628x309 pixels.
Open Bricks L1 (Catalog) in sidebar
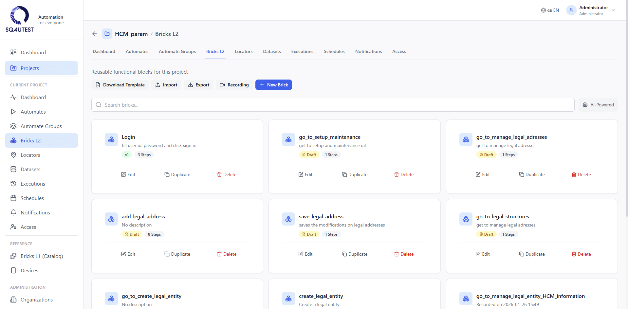coord(42,256)
